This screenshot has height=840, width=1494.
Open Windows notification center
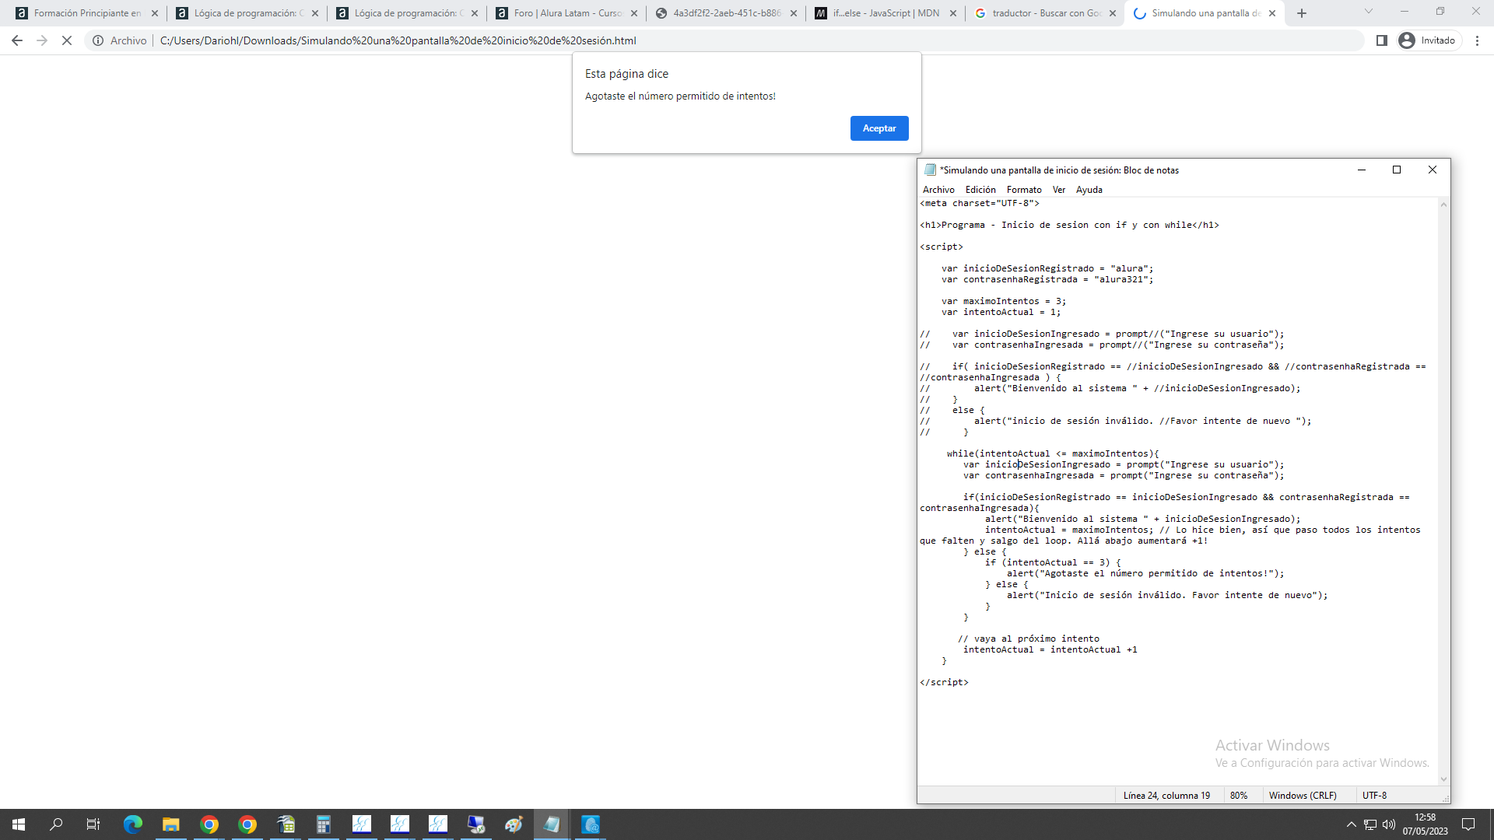[1468, 824]
